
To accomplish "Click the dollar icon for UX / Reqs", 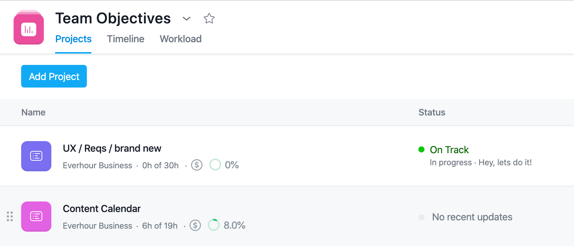I will click(x=197, y=165).
